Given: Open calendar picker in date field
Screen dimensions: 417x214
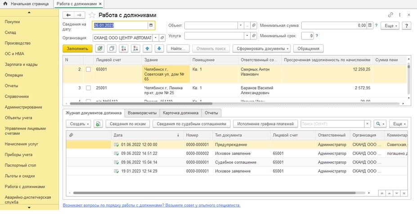Looking at the screenshot, I should (x=151, y=26).
